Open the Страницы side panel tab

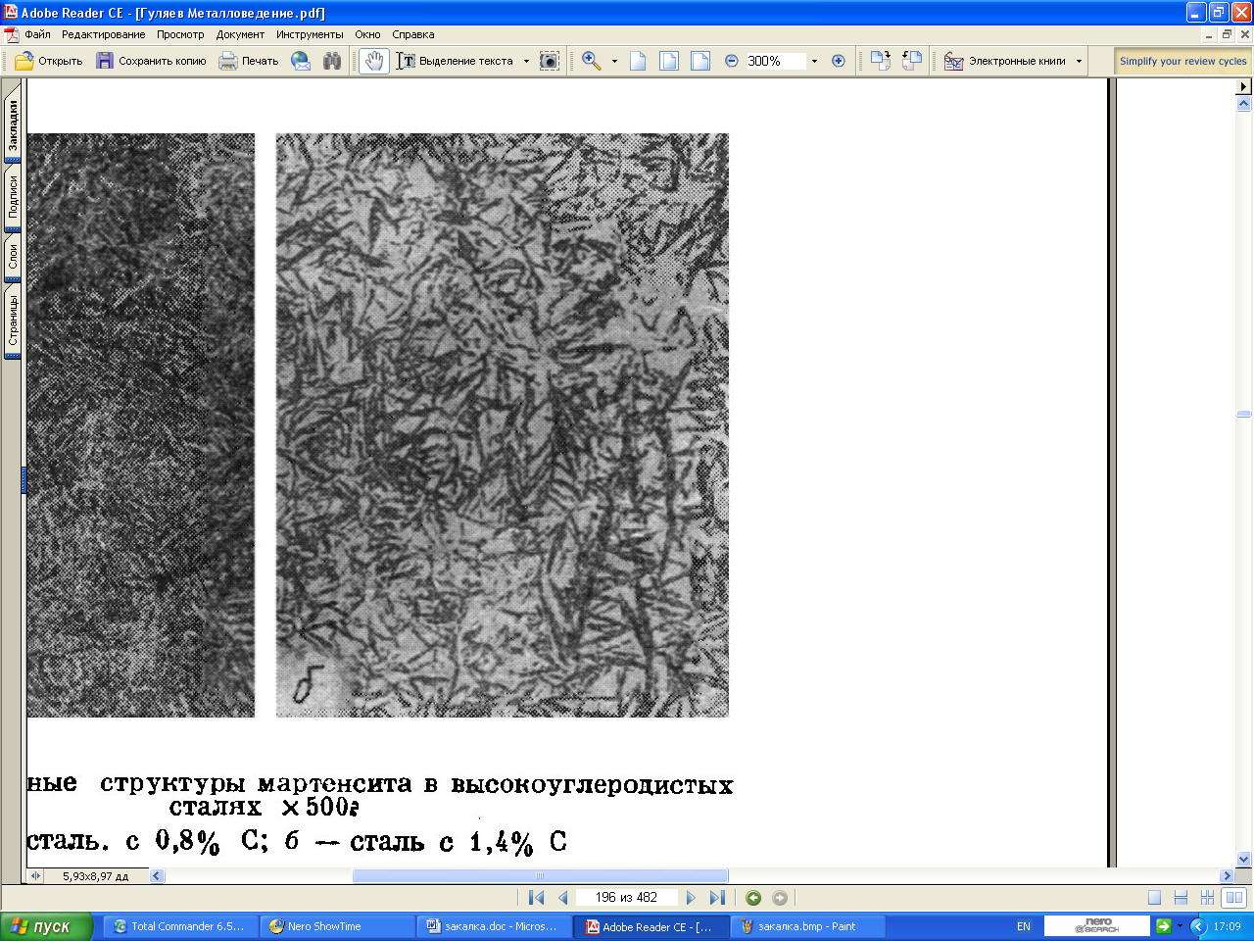(13, 321)
